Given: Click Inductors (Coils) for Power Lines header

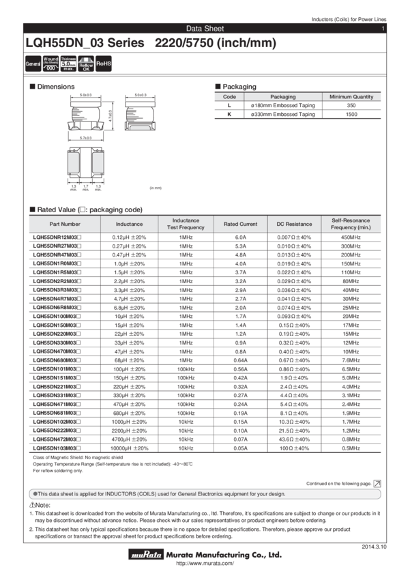Looking at the screenshot, I should (x=349, y=19).
